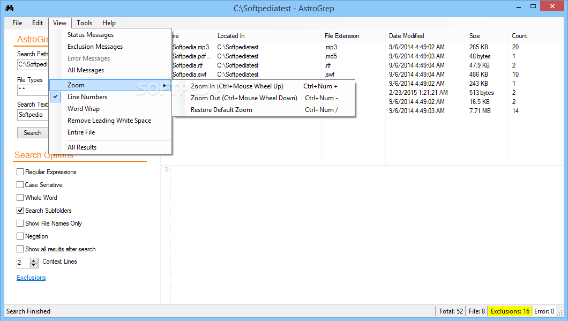Increase Context Lines with up arrow
Viewport: 568px width, 321px height.
[x=34, y=260]
